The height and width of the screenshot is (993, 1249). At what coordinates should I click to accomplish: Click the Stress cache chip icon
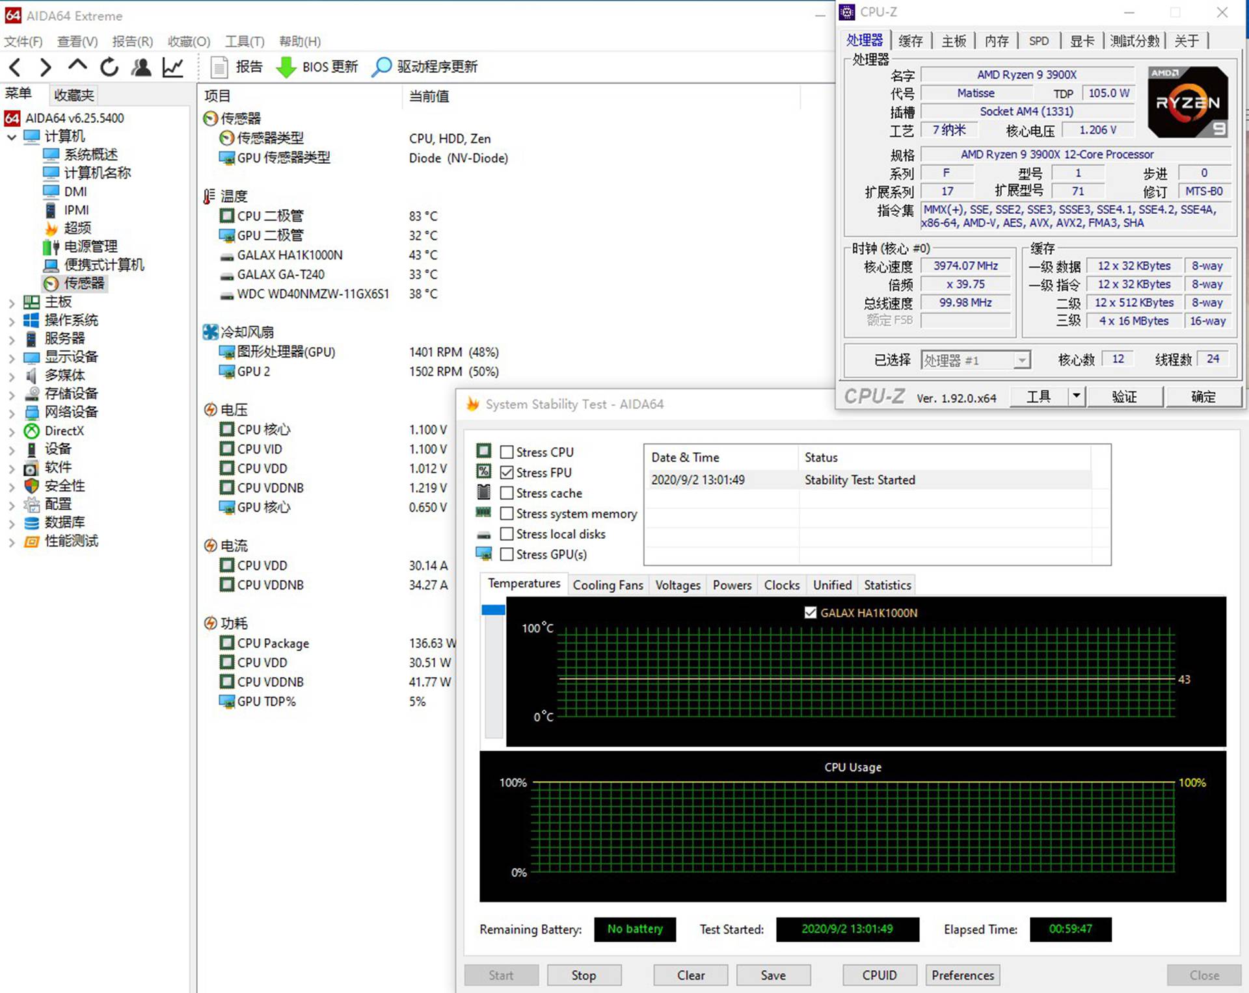coord(484,492)
